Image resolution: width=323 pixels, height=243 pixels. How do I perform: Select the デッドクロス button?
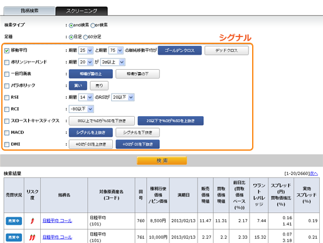[x=226, y=50]
